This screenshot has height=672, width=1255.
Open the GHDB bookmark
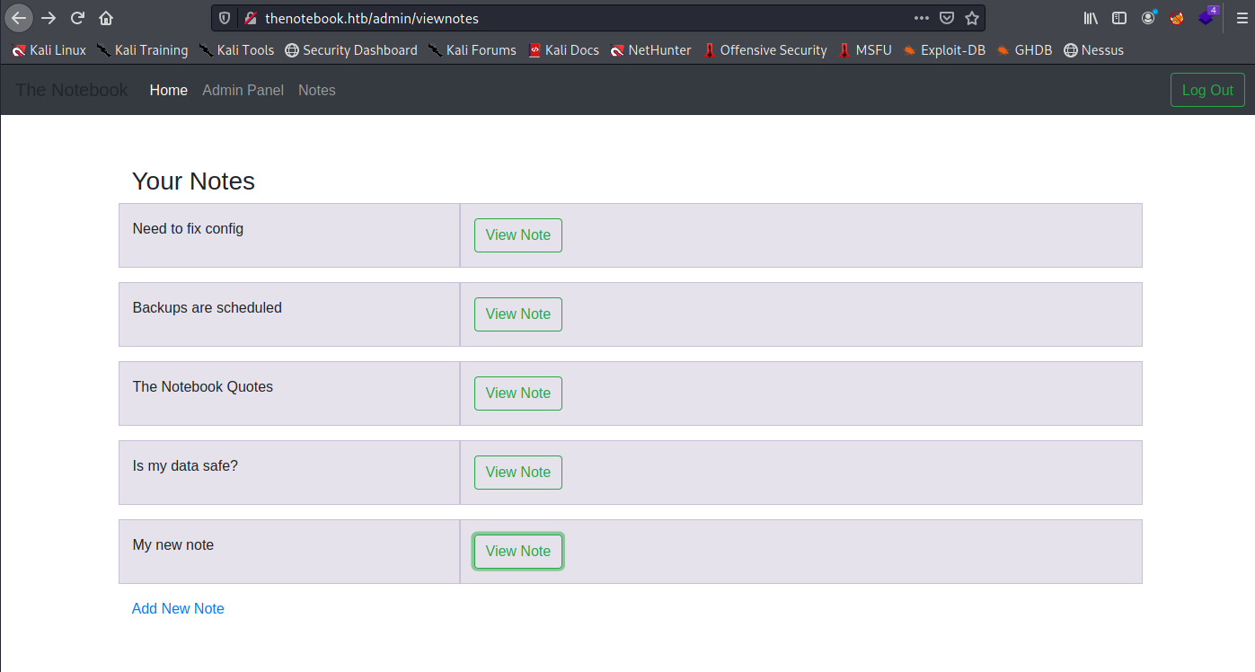click(1024, 50)
